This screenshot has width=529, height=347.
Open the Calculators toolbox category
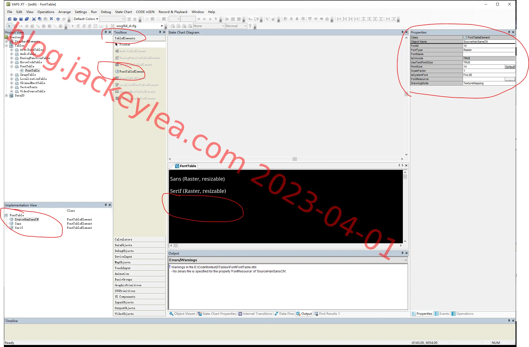coord(139,239)
